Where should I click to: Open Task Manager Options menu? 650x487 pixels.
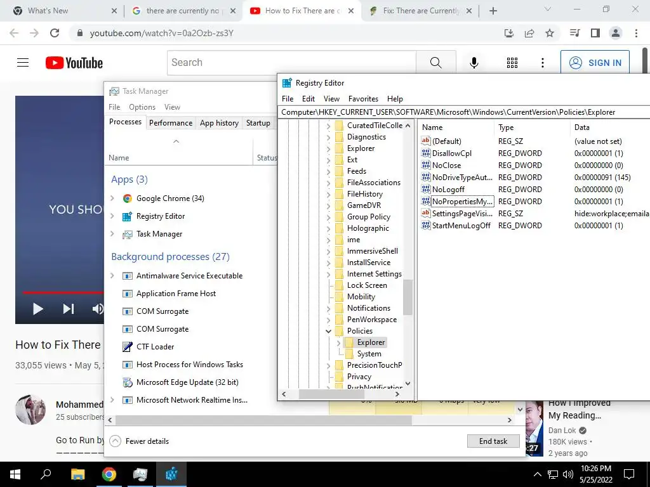click(142, 107)
